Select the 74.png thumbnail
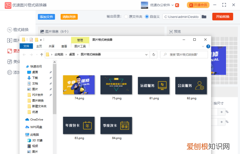Viewport: 240px width, 154px height. pyautogui.click(x=79, y=85)
